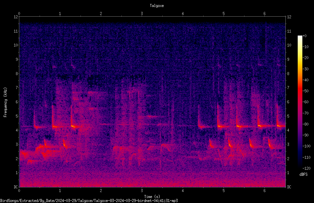Click the DC label on left axis
Viewport: 314px width, 203px height.
(x=16, y=187)
